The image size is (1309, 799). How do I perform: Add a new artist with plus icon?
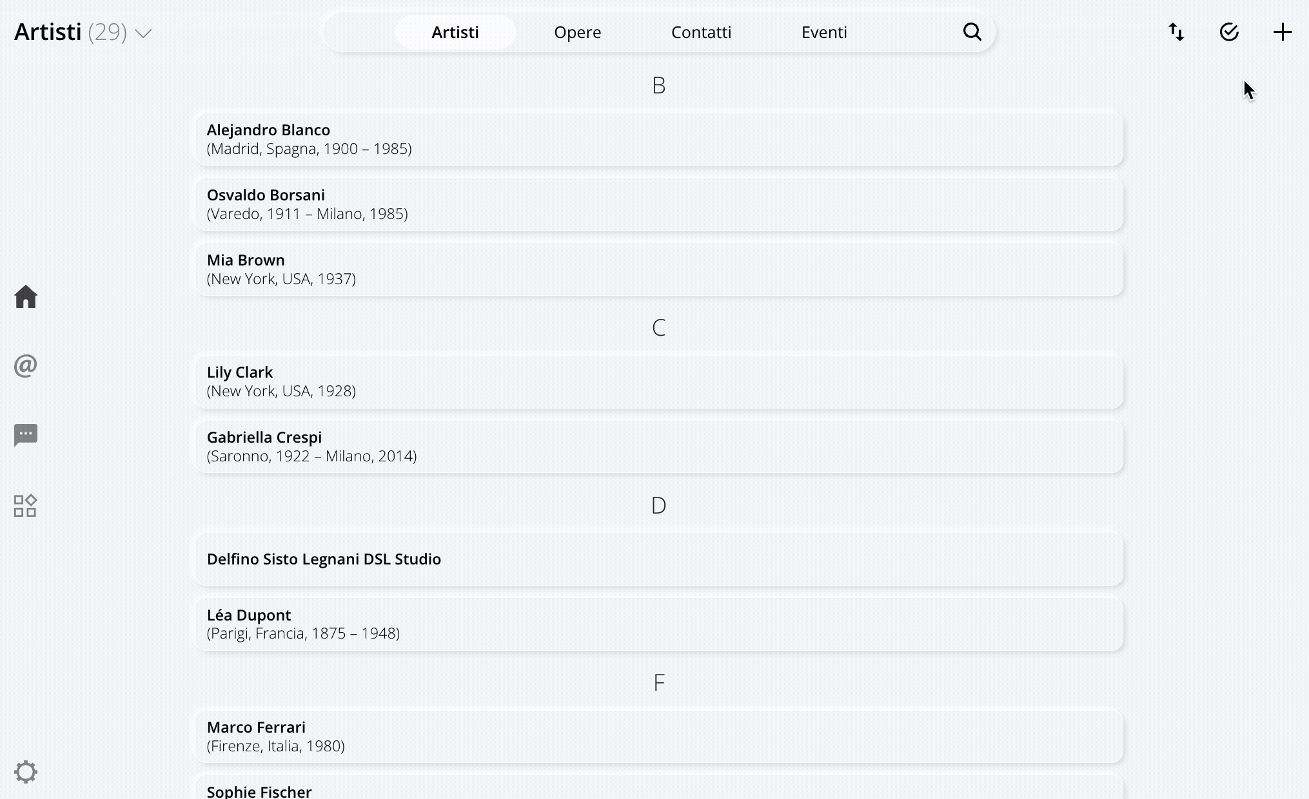1283,32
